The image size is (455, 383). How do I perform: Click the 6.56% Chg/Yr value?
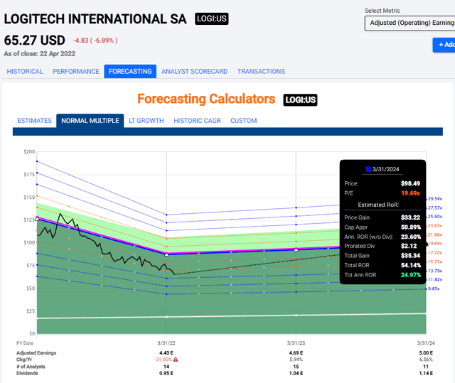[426, 360]
